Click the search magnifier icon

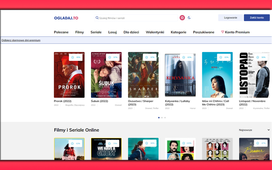(x=97, y=18)
